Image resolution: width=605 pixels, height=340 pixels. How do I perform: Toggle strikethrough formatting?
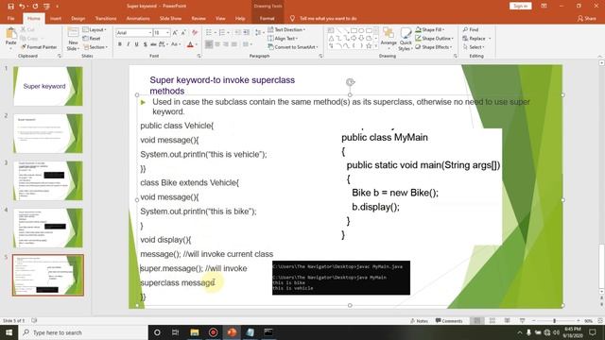click(153, 44)
